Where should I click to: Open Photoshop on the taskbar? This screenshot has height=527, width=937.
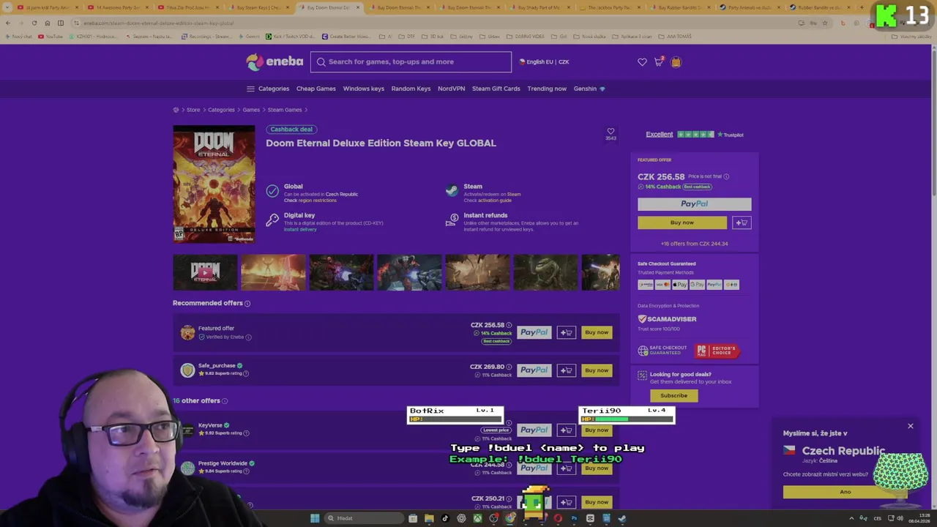[x=574, y=518]
